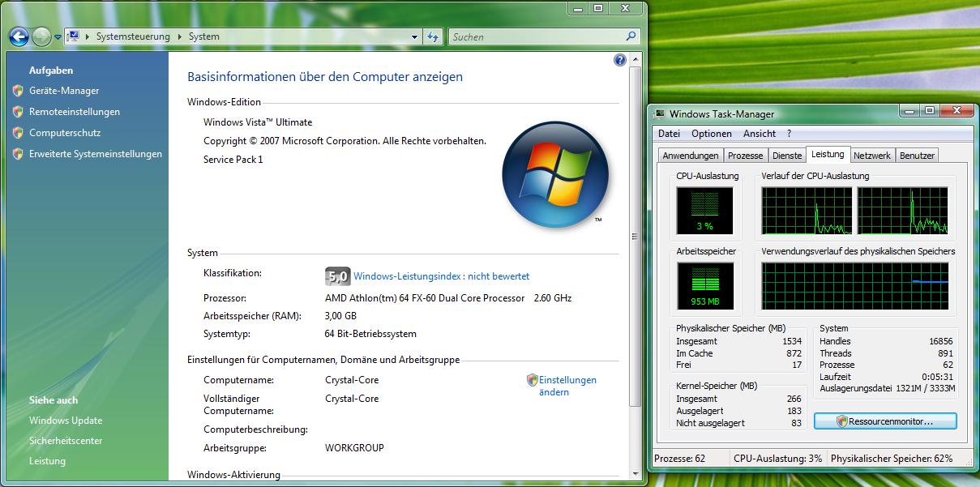Click shield icon beside Geräte-Manager
Screen dimensions: 980x487
tap(18, 91)
